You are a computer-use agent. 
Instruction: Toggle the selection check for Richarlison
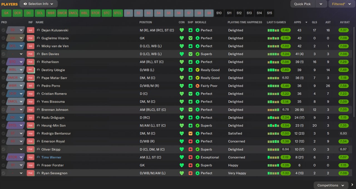(x=3, y=62)
